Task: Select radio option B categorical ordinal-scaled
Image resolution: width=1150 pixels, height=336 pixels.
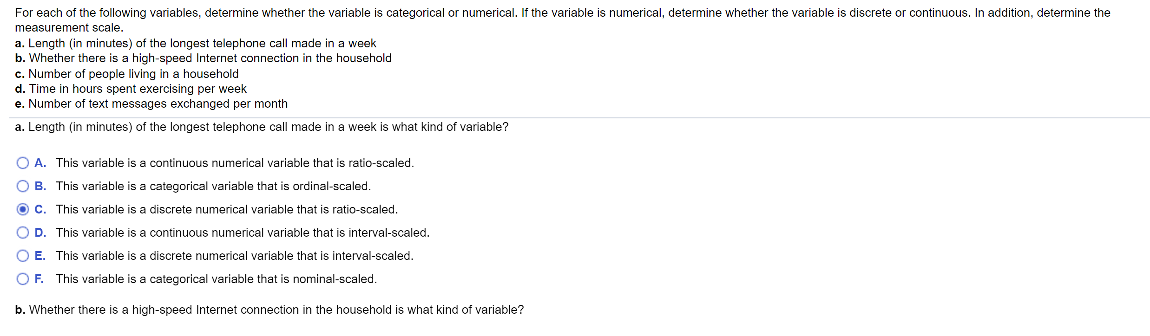Action: pos(22,186)
